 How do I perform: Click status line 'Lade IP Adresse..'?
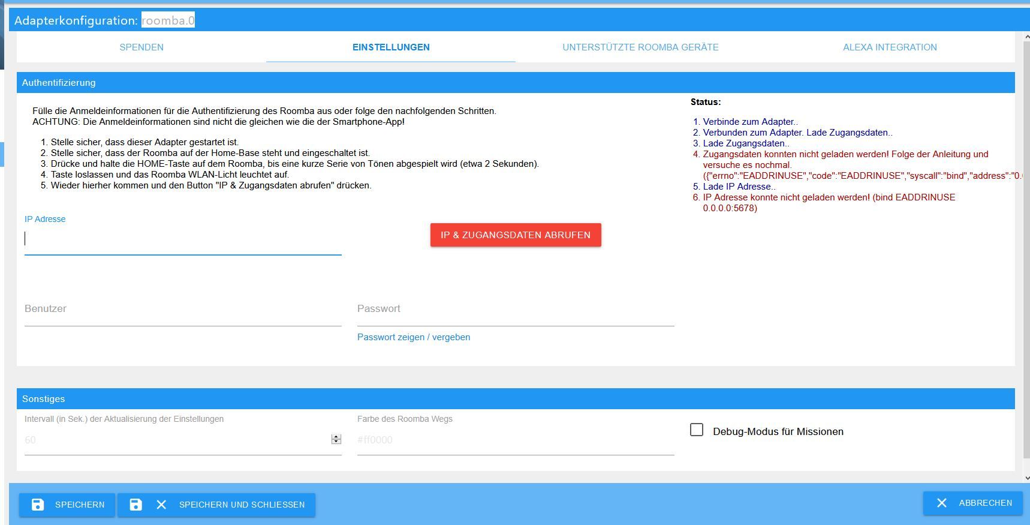pos(739,187)
